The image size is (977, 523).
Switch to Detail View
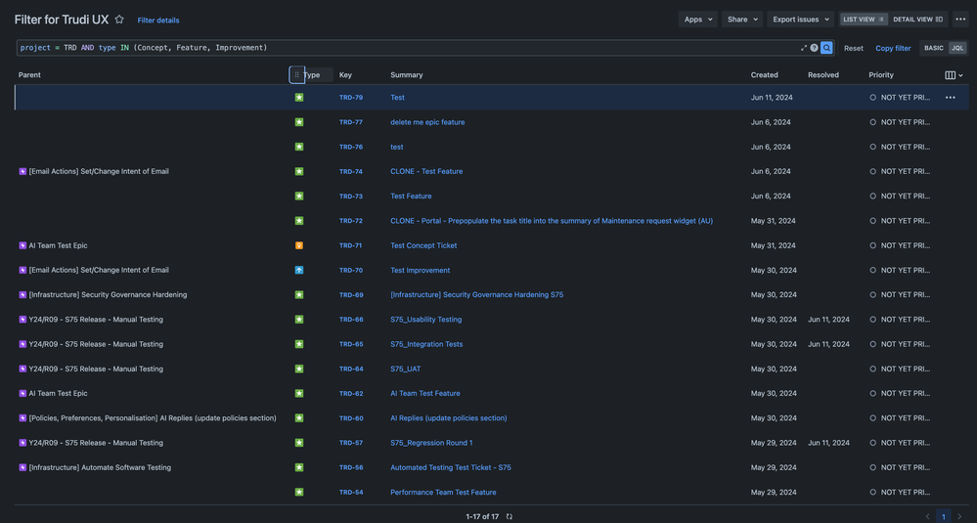917,20
